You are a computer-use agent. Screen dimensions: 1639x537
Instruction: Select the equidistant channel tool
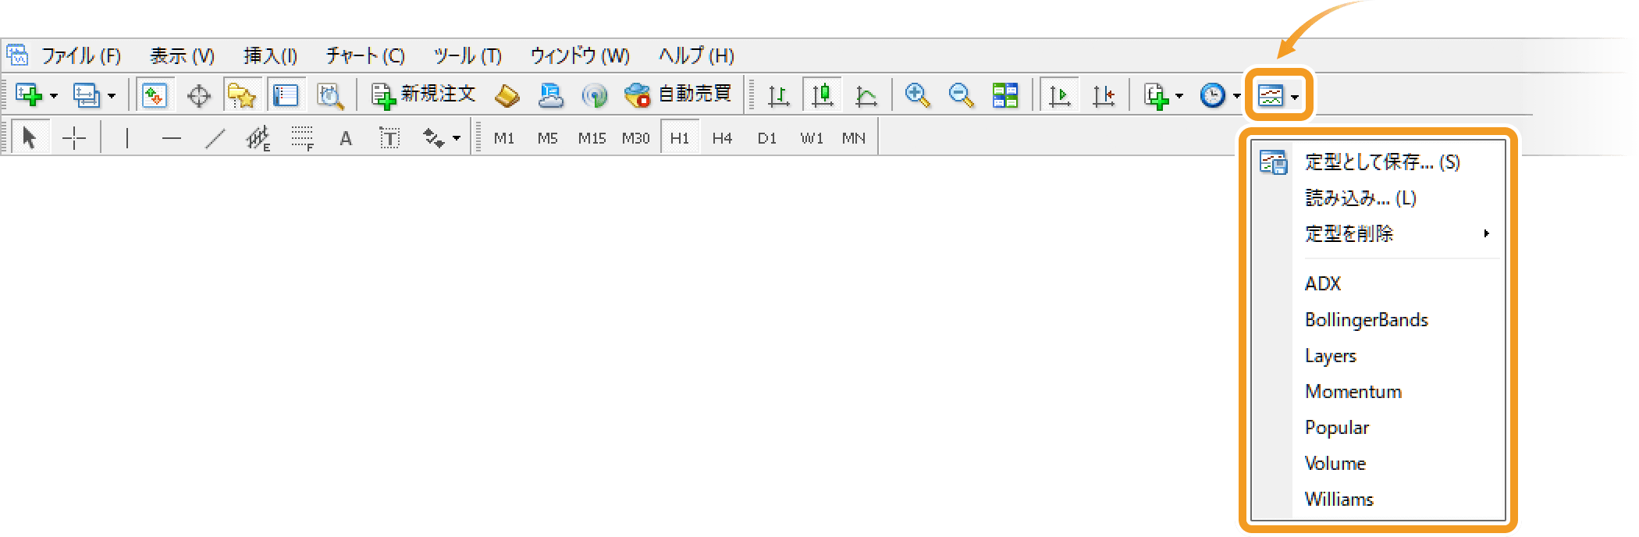[258, 139]
